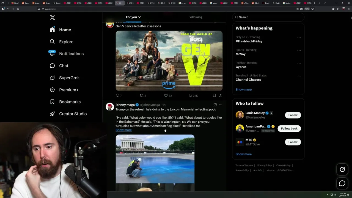Reload the current page
Screen dimensions: 352x198
coord(18,9)
